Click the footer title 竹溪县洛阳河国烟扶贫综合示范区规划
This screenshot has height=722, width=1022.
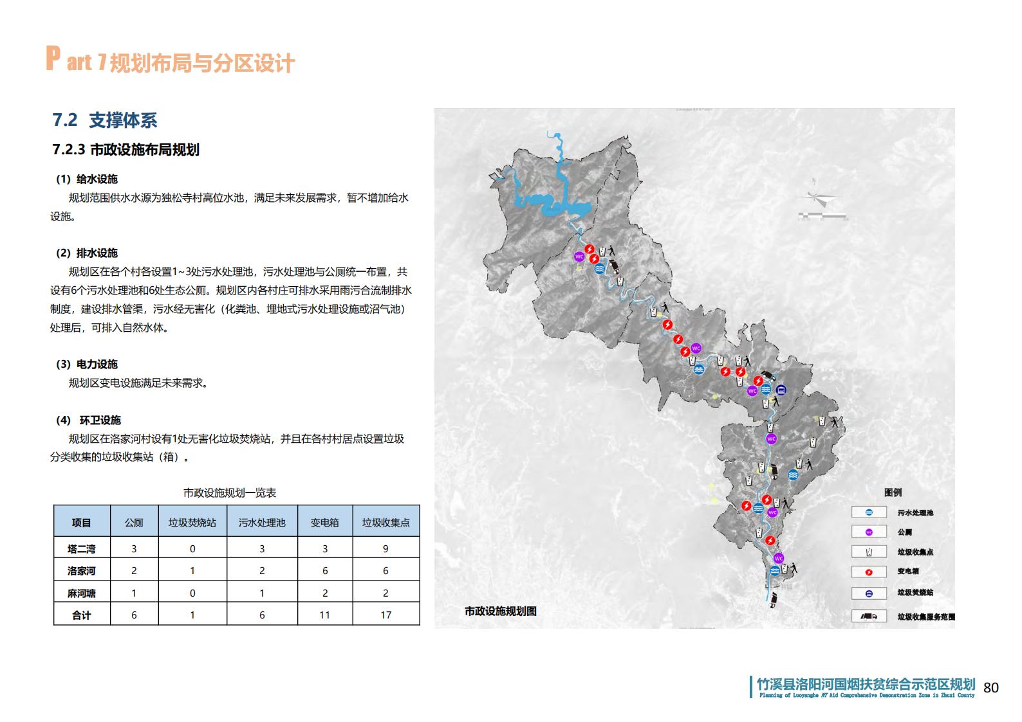pyautogui.click(x=866, y=683)
